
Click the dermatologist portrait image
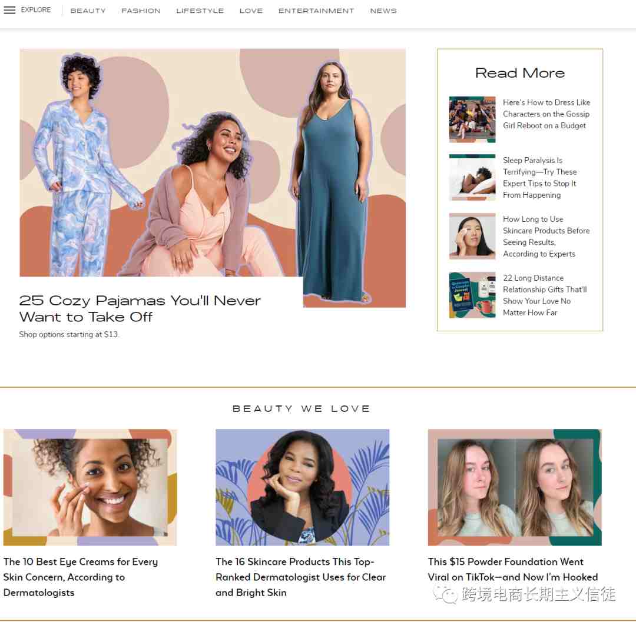[302, 487]
